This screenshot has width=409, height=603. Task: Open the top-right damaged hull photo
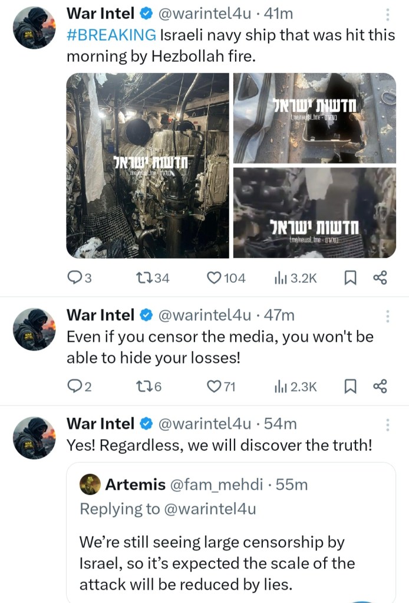315,117
